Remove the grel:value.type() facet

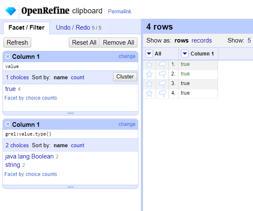(x=8, y=124)
